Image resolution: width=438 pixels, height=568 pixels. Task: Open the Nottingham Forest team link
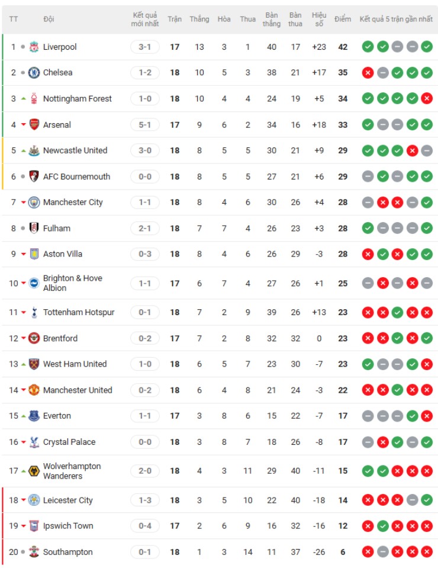point(77,98)
